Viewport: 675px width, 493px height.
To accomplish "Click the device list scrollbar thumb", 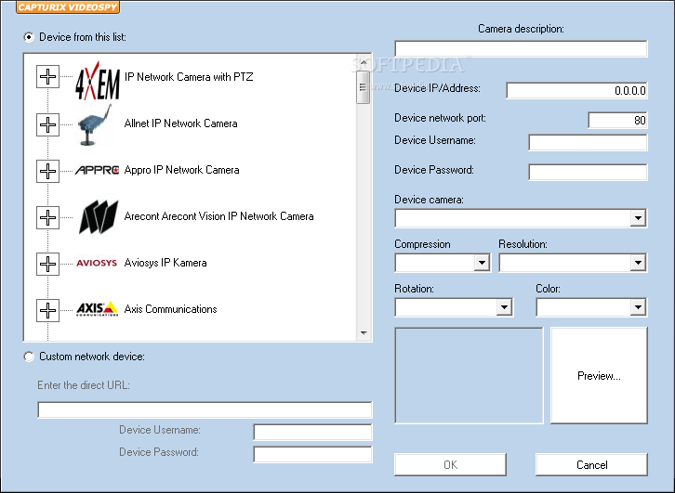I will tap(363, 87).
